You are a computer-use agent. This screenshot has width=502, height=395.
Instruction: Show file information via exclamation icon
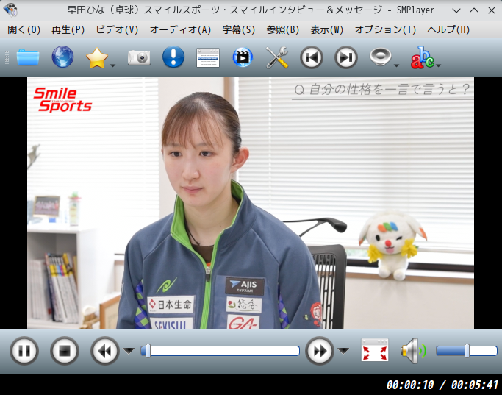pos(173,57)
